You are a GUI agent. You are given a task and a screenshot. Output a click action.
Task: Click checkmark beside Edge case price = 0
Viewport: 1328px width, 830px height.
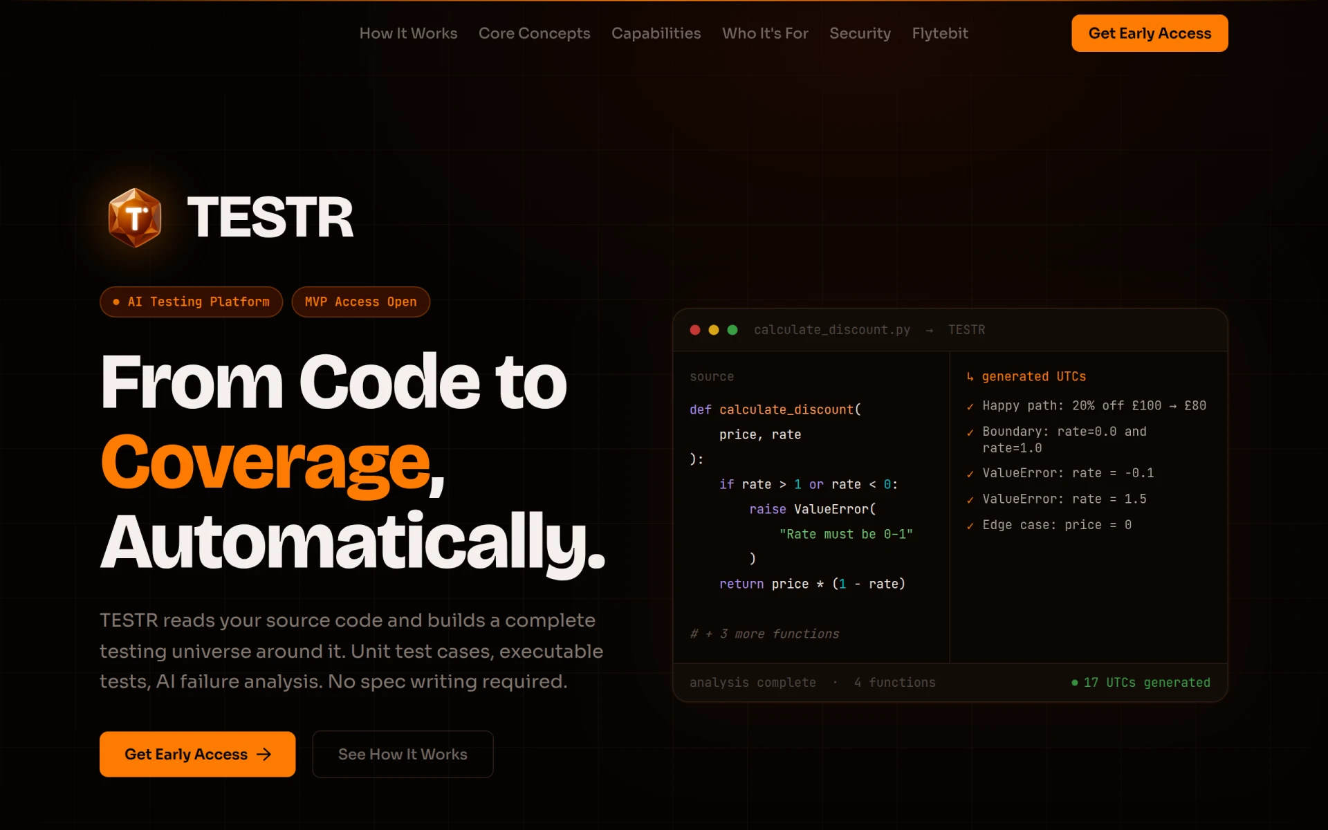coord(970,526)
